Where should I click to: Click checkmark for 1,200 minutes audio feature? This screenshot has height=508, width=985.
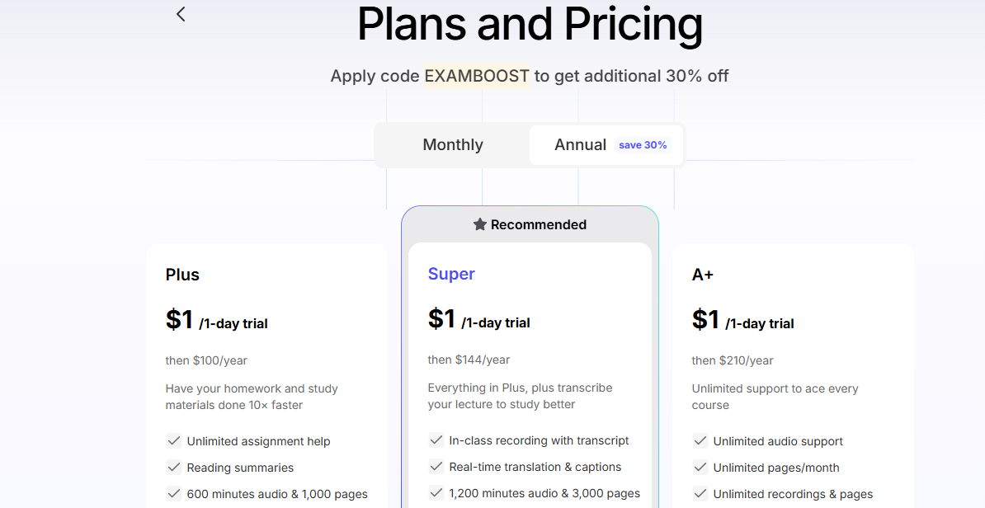click(436, 493)
